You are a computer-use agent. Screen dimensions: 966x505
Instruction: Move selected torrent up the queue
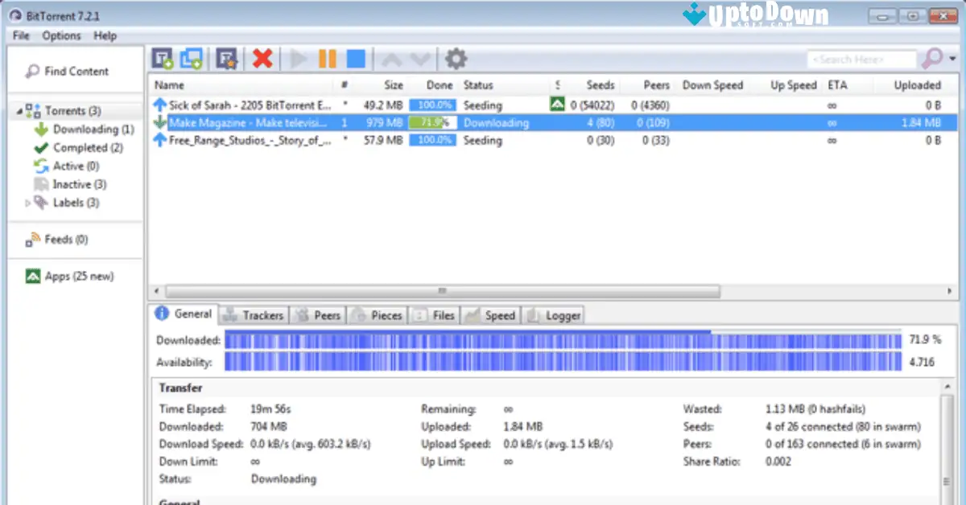point(392,58)
